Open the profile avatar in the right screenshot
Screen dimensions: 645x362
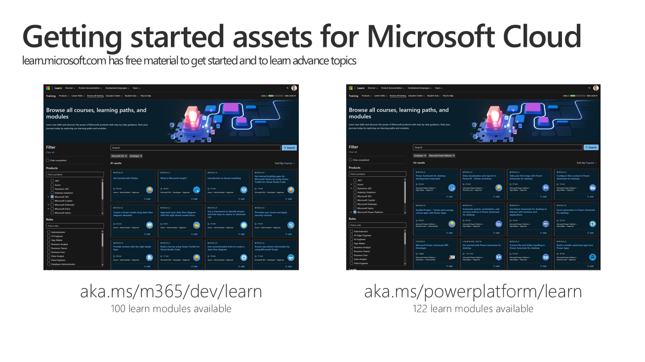[596, 88]
